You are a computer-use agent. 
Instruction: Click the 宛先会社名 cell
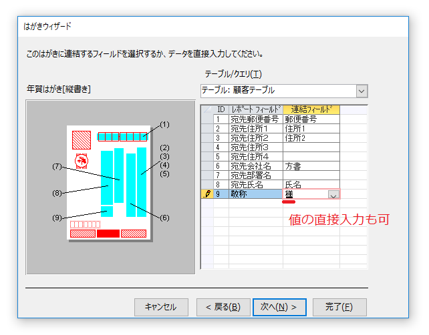click(256, 166)
